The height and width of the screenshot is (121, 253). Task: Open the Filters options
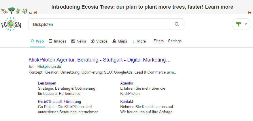click(158, 41)
